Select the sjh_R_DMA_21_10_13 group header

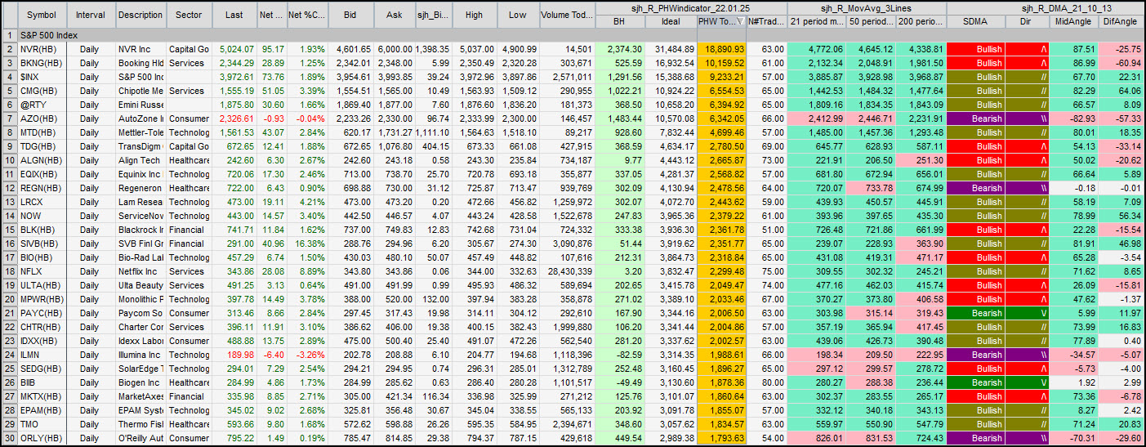pos(1045,8)
